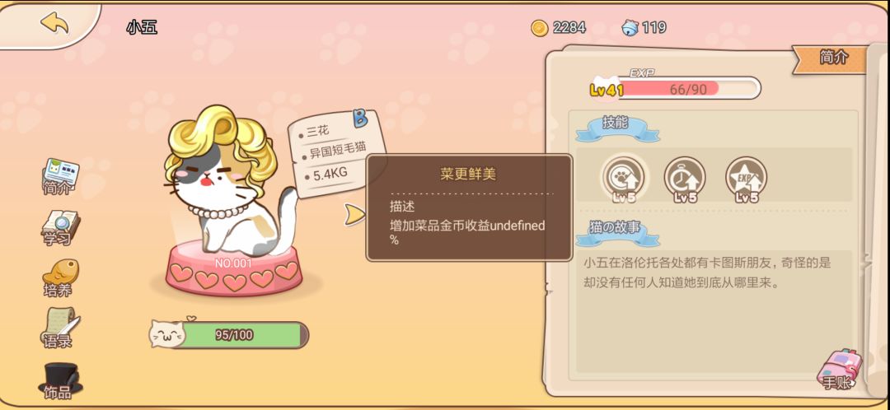Tap the cat breed info tag

tap(336, 153)
